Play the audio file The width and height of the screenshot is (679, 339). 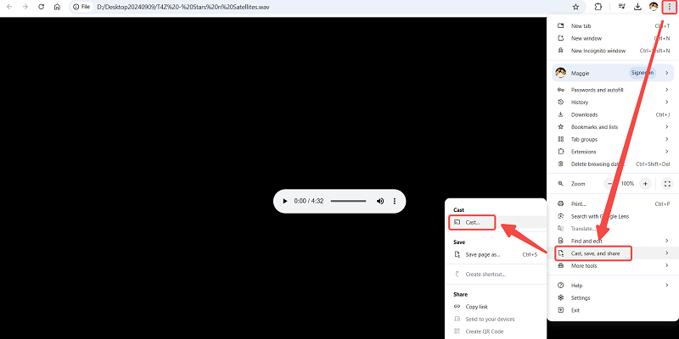pyautogui.click(x=285, y=201)
